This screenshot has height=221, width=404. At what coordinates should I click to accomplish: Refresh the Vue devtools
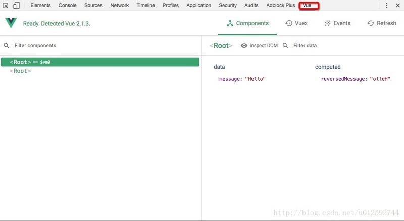(382, 23)
